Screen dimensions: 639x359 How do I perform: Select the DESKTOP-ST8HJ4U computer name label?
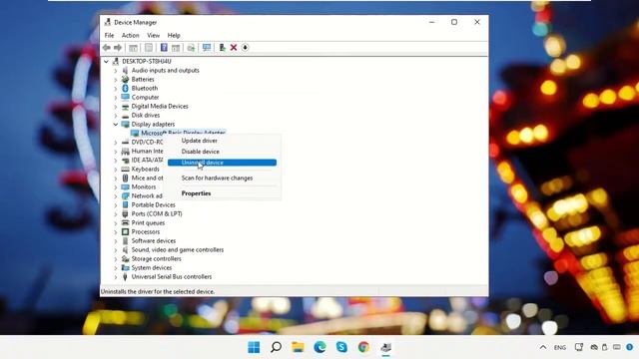pos(147,62)
